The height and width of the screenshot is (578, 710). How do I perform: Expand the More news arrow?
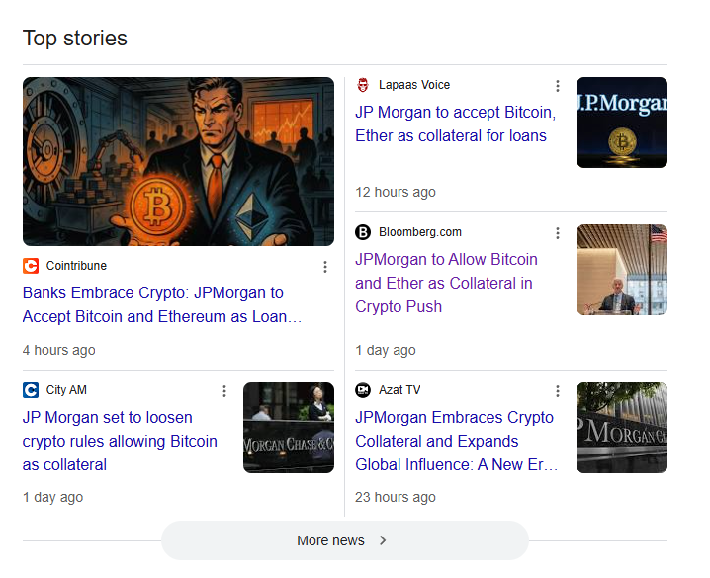[384, 540]
